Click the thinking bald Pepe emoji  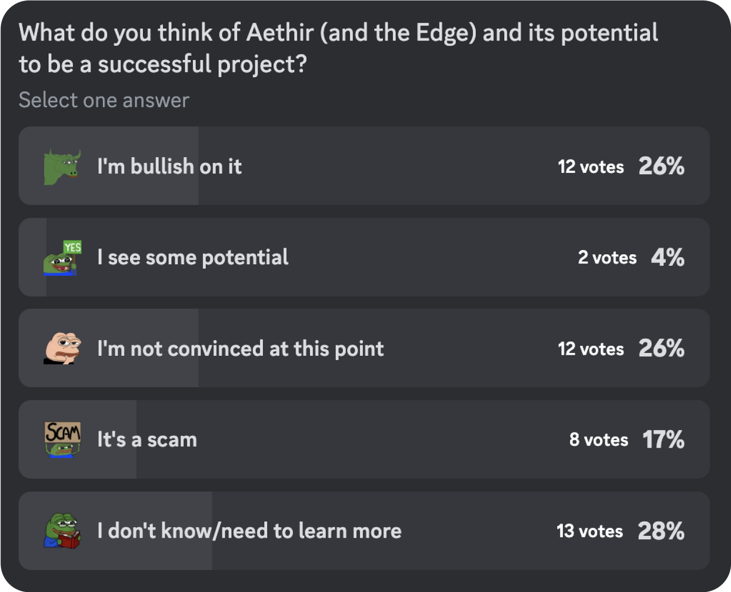point(62,348)
